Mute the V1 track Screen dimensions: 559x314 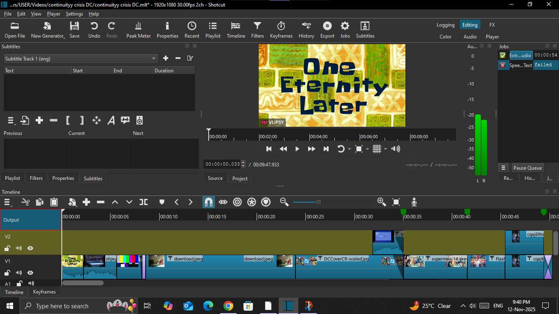(19, 273)
